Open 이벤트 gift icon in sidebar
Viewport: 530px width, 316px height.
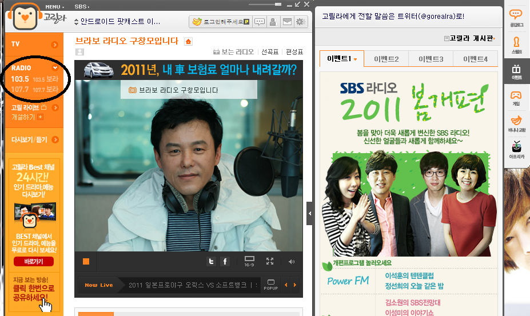(x=516, y=71)
